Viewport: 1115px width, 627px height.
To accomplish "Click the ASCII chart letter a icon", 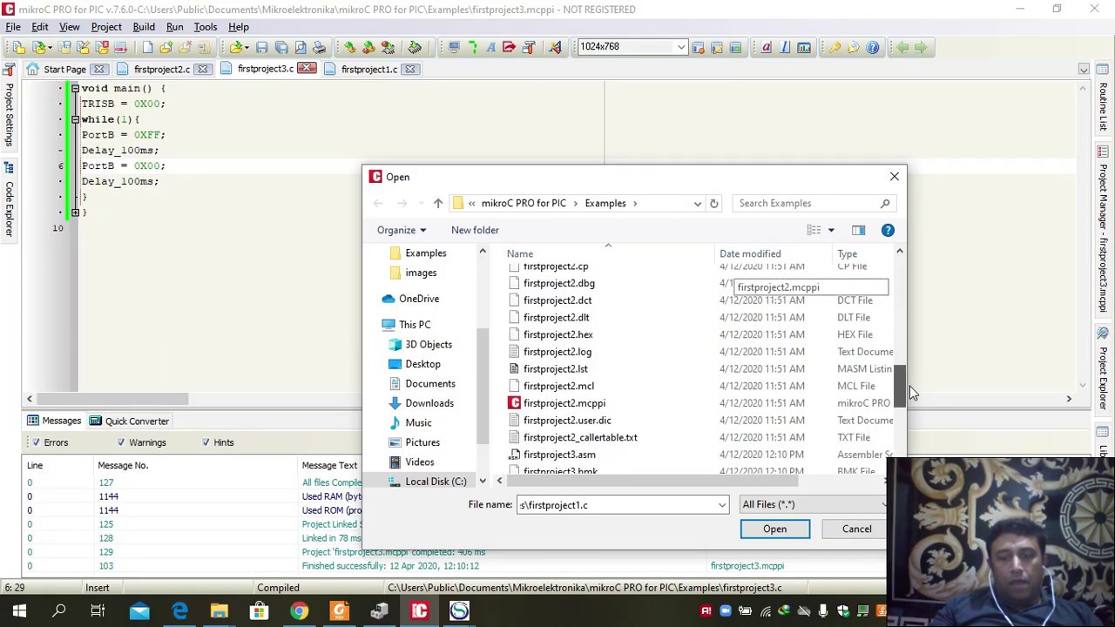I will tap(767, 47).
